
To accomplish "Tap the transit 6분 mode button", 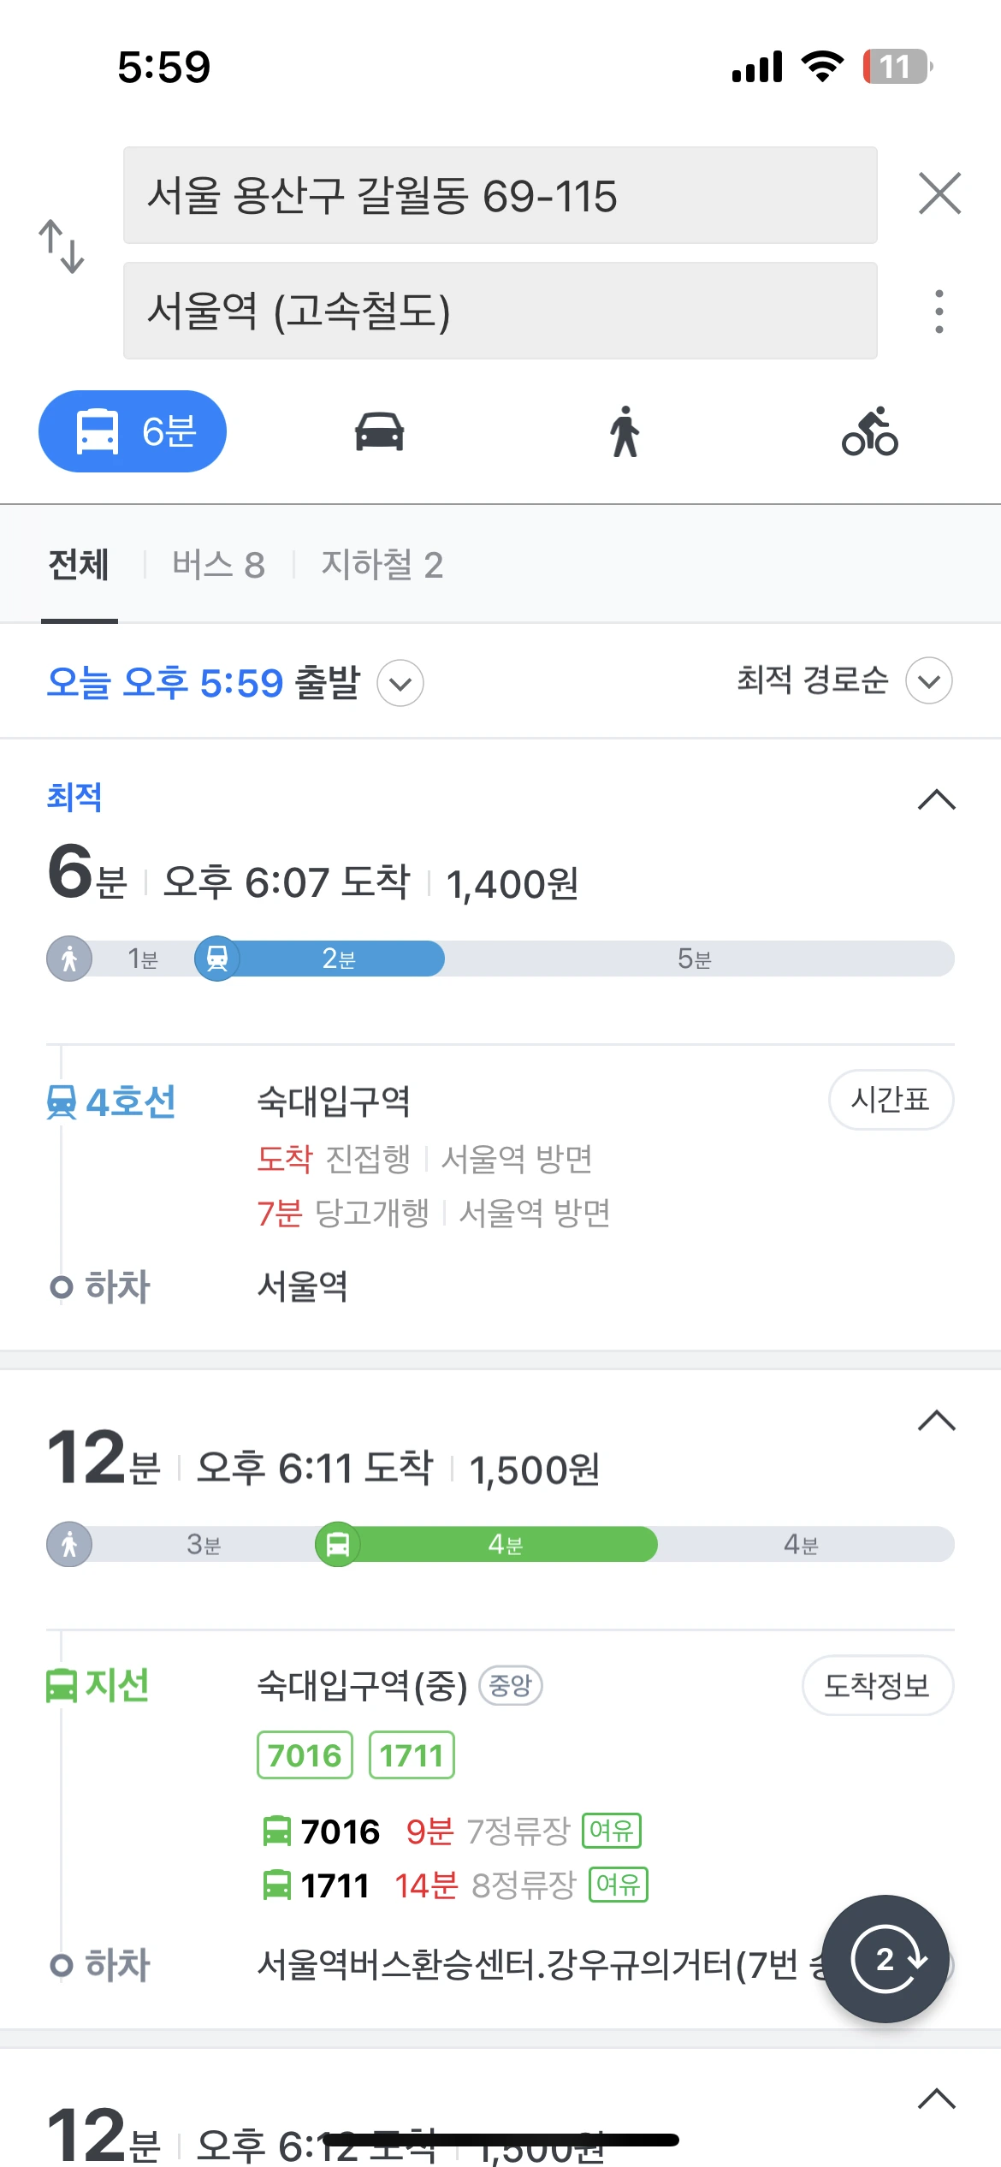I will pyautogui.click(x=133, y=431).
